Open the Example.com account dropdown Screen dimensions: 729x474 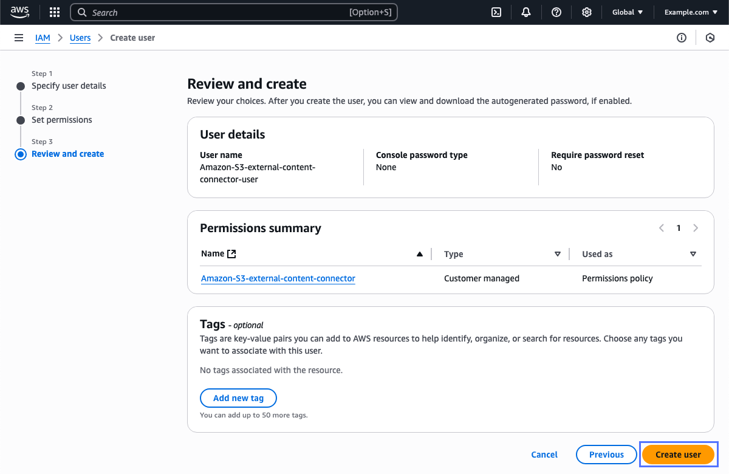[691, 12]
